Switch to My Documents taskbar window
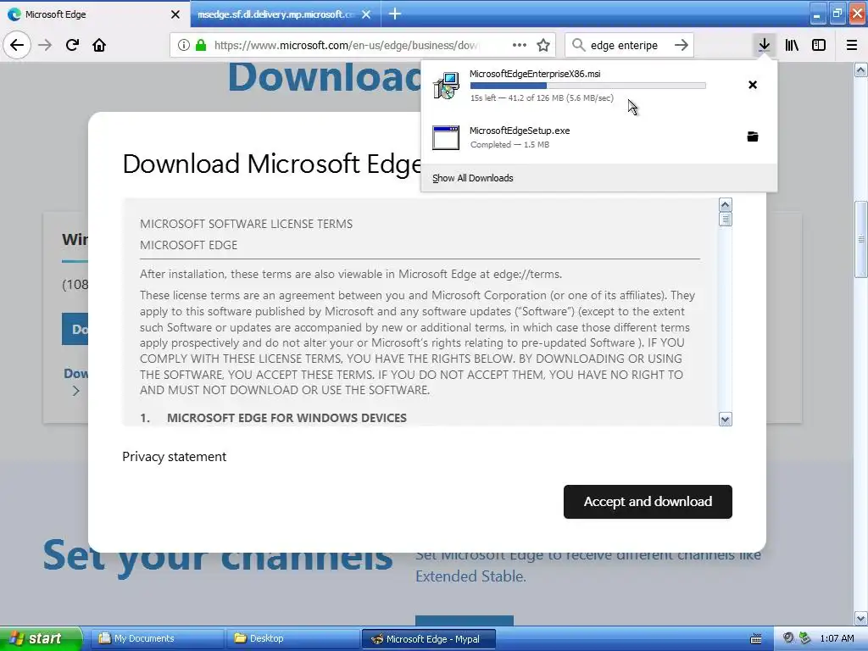The image size is (868, 651). pos(157,639)
